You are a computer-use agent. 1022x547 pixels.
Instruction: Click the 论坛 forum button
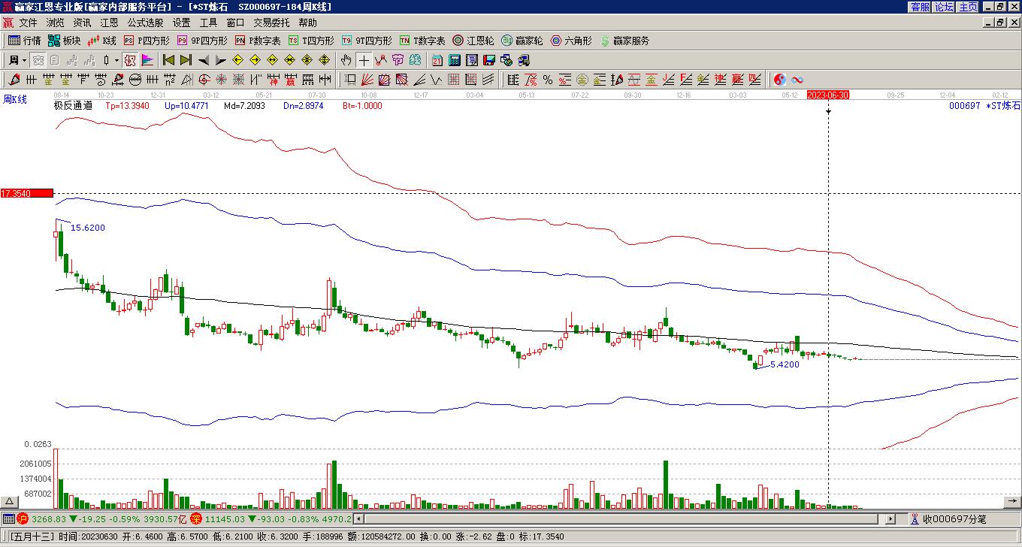tap(945, 7)
